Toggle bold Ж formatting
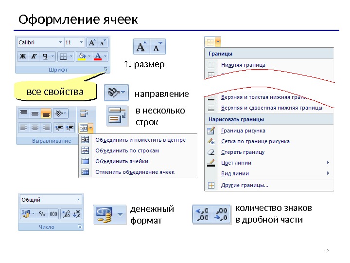This screenshot has height=263, width=350. point(23,56)
